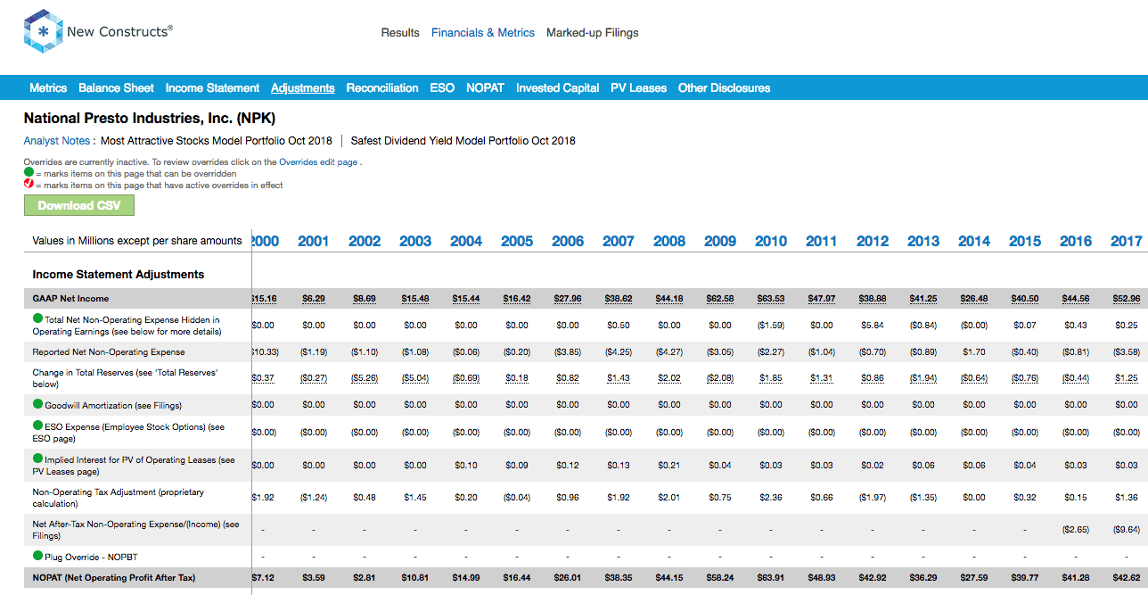This screenshot has width=1148, height=595.
Task: Click Non-Operating Tax Adjustment value ($1.97)
Action: pyautogui.click(x=873, y=497)
